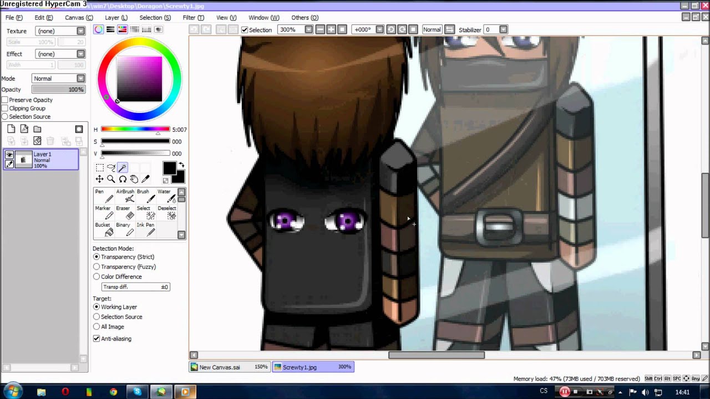Open the Stabilizer value dropdown
Viewport: 710px width, 399px height.
coord(503,29)
